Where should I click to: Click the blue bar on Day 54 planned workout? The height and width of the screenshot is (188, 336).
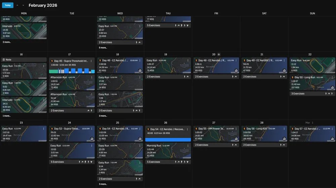(168, 140)
